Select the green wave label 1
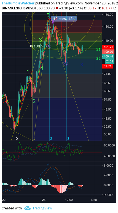The height and width of the screenshot is (213, 118). (x=28, y=72)
